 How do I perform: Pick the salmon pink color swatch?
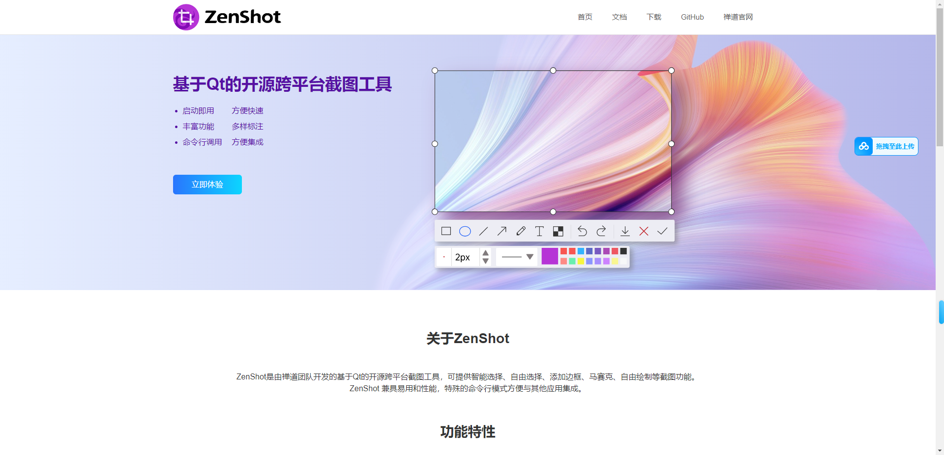(563, 261)
